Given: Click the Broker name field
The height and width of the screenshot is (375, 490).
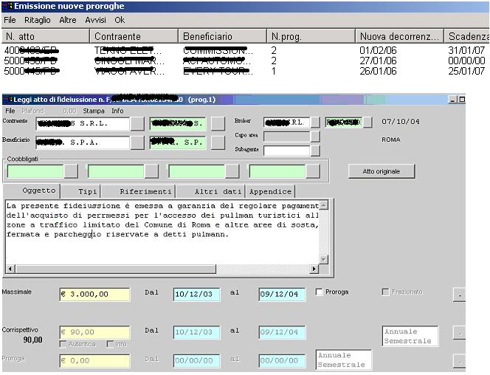Looking at the screenshot, I should (x=286, y=123).
